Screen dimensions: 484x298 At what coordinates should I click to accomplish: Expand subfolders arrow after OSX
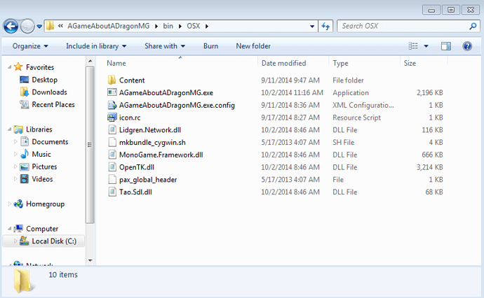(206, 26)
